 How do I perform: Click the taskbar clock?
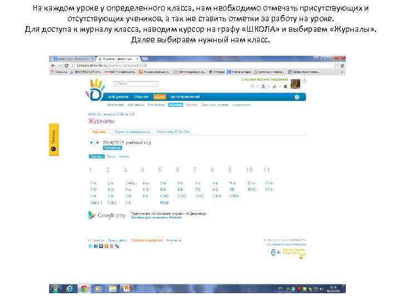(x=333, y=289)
